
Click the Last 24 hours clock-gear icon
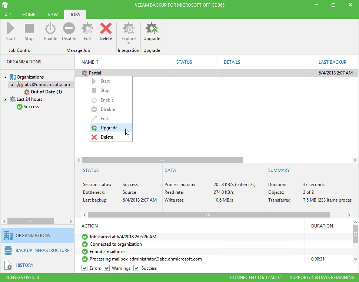click(12, 99)
